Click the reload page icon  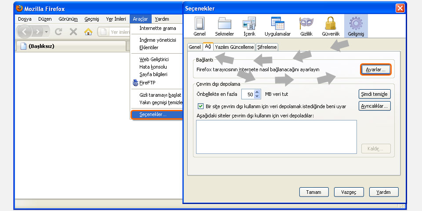[x=58, y=32]
